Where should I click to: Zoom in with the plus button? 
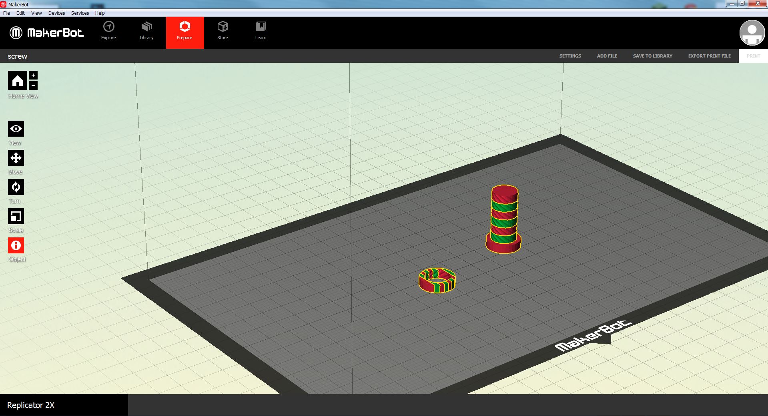coord(33,75)
